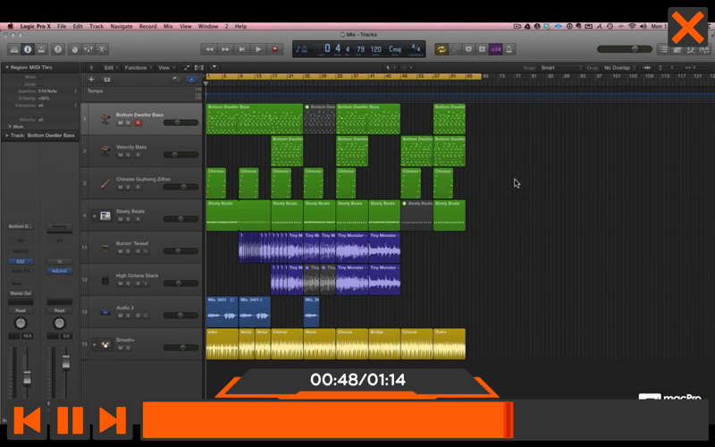Toggle the blue global tracks button

click(191, 80)
